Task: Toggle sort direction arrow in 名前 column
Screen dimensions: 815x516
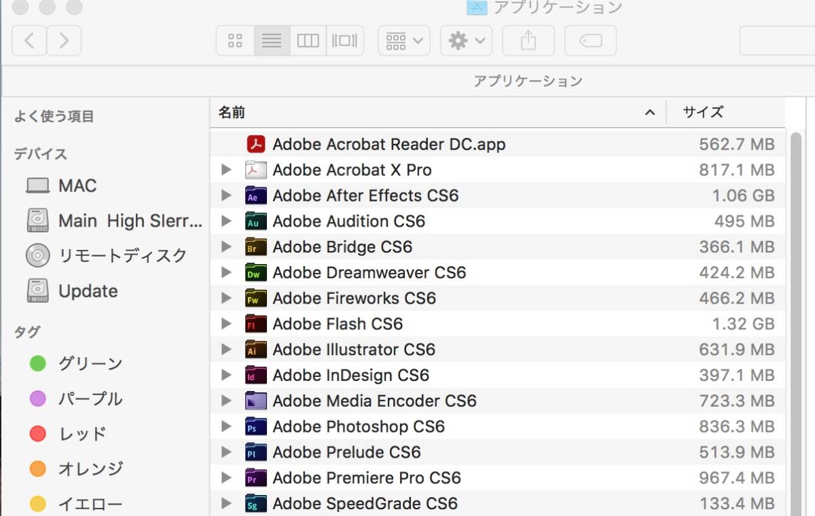Action: 650,113
